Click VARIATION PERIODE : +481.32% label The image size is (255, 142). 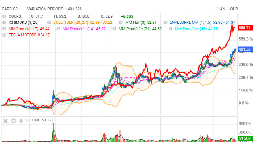point(55,9)
